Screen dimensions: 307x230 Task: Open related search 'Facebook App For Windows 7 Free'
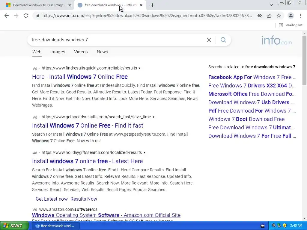(252, 77)
